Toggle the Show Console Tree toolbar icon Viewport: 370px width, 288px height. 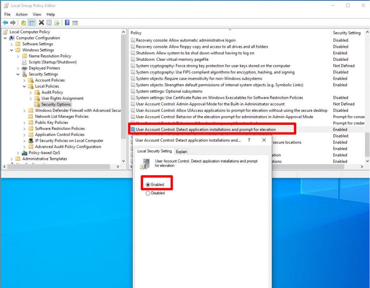[31, 22]
